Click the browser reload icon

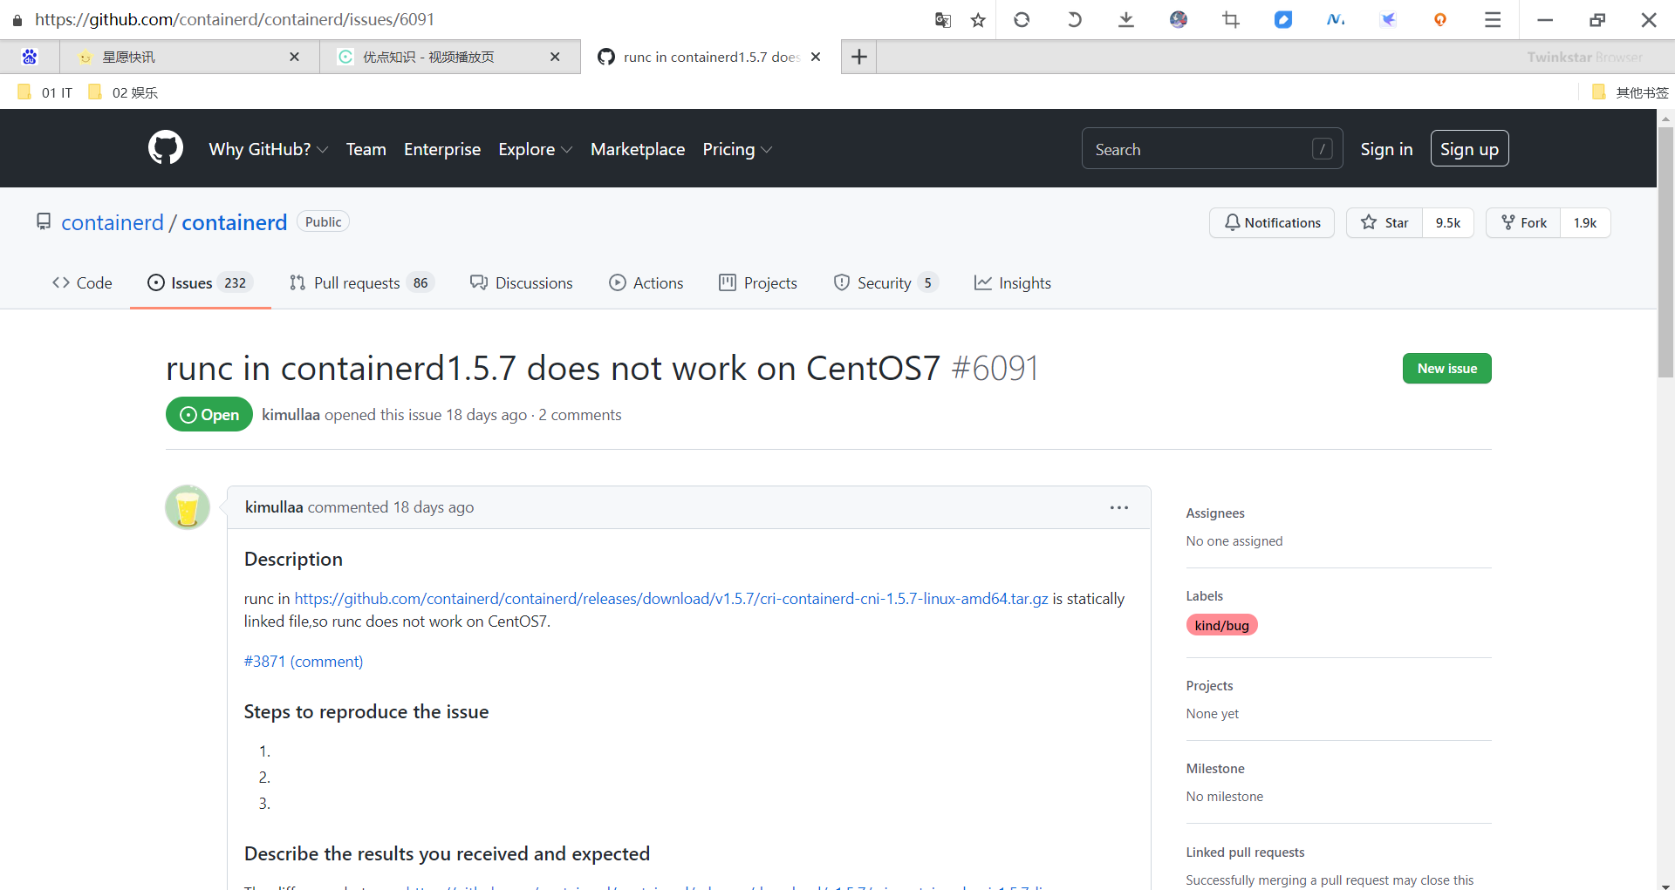point(1022,19)
